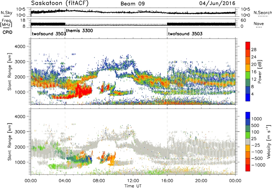This screenshot has height=188, width=272.
Task: Click the "Saskatoon (fitACF)" plot title
Action: click(x=60, y=3)
